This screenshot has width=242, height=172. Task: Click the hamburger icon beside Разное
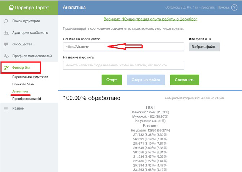pos(6,109)
